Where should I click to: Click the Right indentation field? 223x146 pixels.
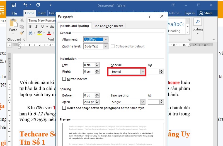(x=89, y=72)
